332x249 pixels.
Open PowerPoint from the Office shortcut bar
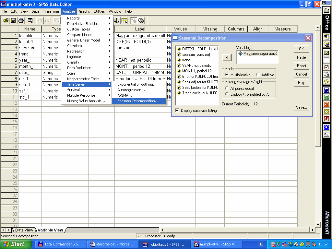pos(326,104)
